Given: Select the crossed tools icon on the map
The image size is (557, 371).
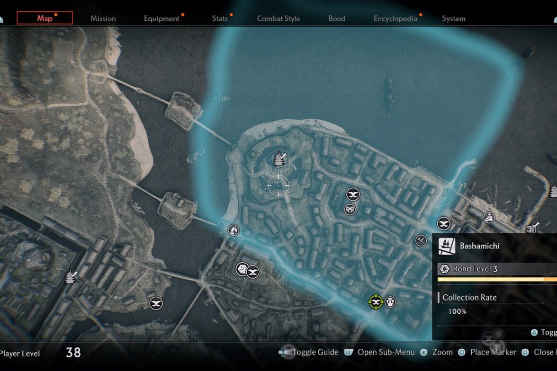Looking at the screenshot, I should [x=421, y=241].
